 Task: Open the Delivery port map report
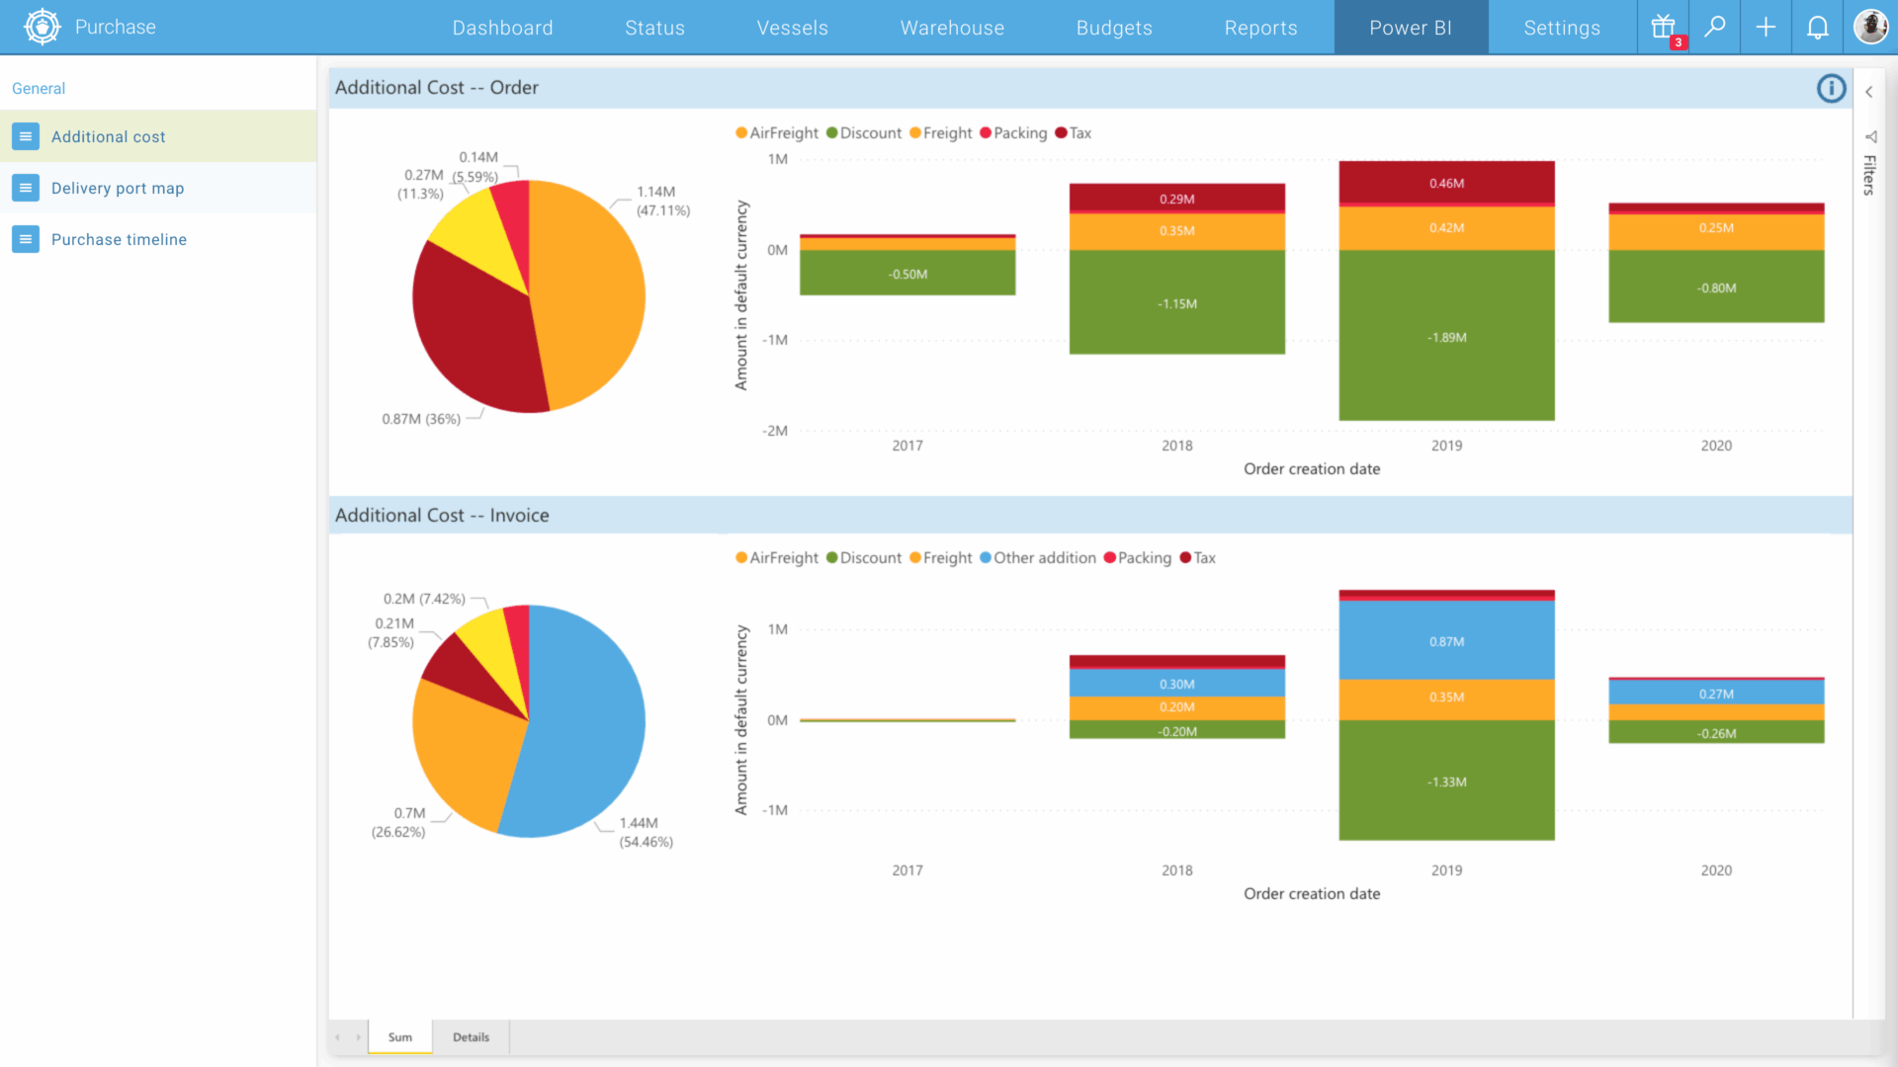118,188
